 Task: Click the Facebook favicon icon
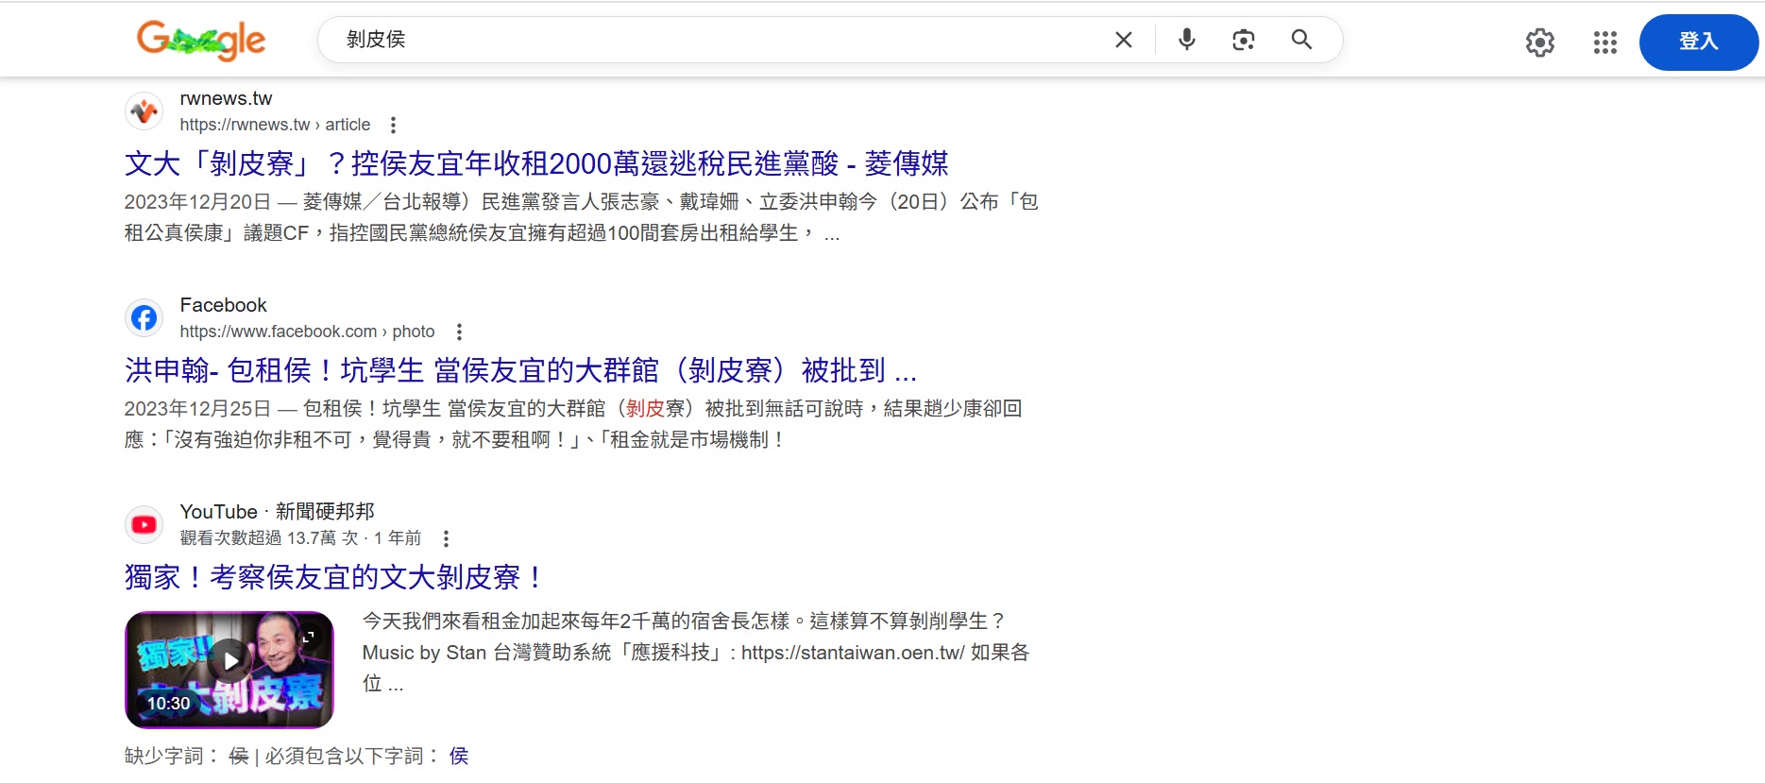tap(144, 318)
